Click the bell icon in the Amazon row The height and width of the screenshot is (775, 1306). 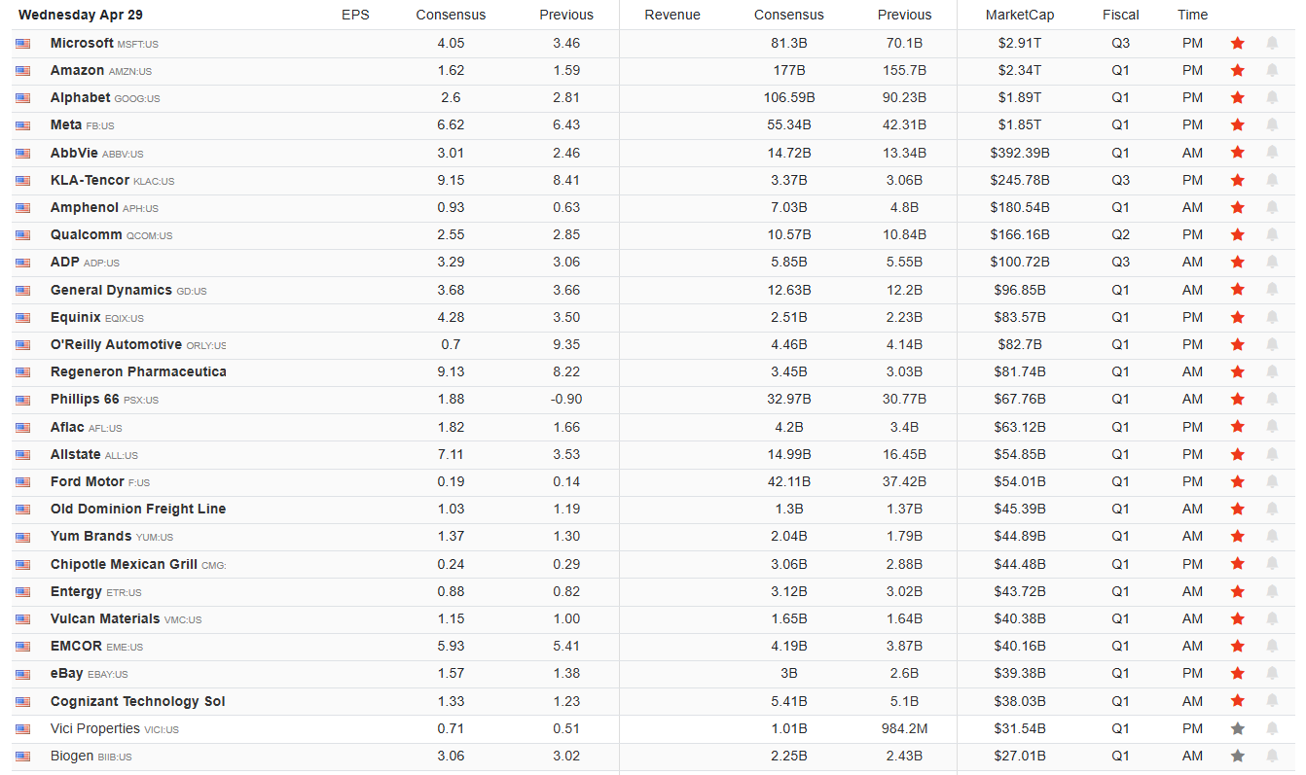(1272, 70)
